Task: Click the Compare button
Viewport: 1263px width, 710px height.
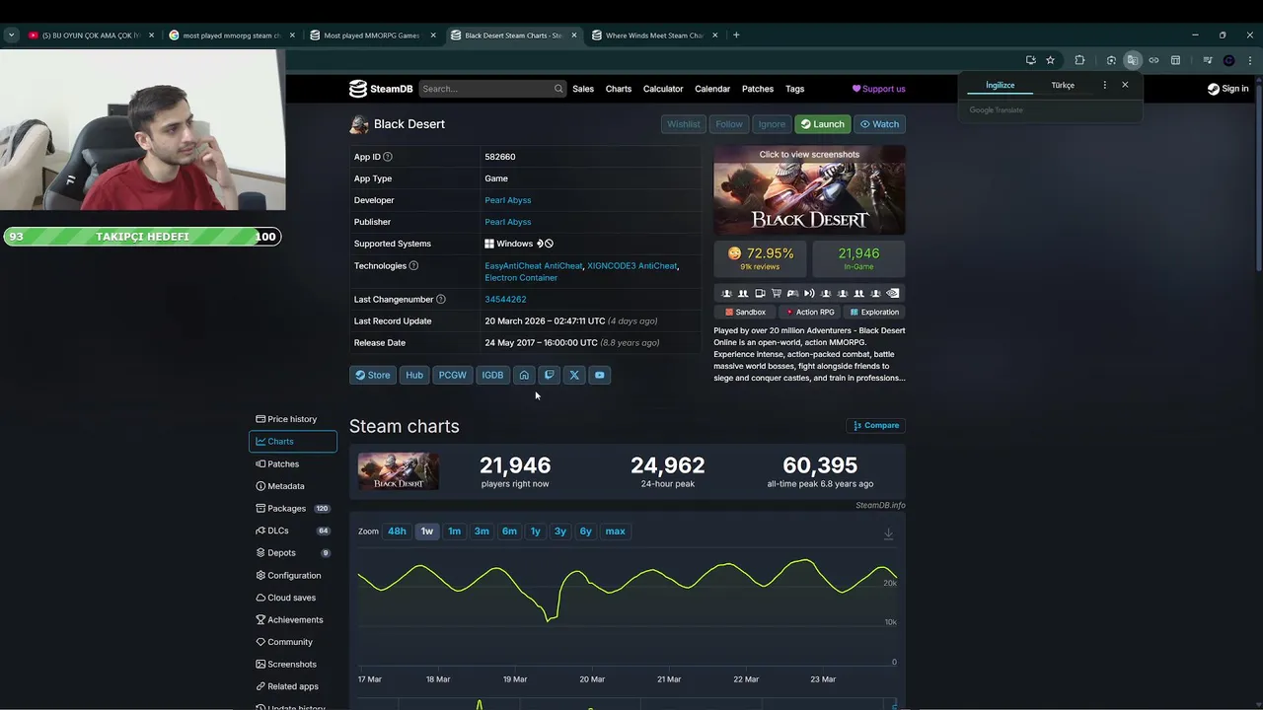Action: [876, 426]
